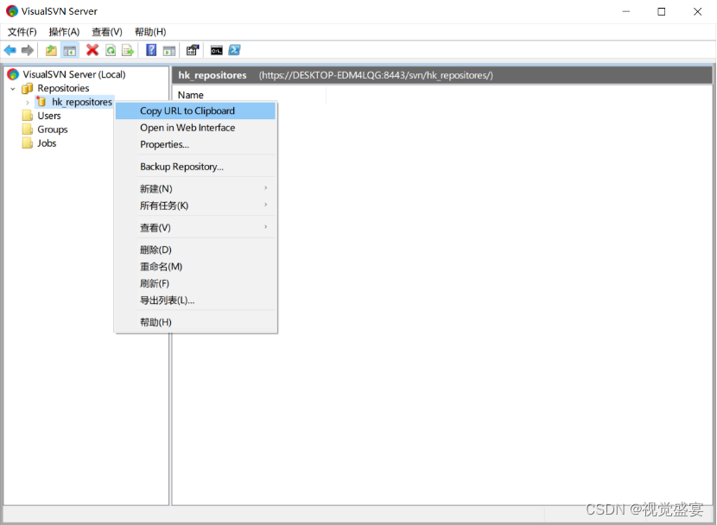Viewport: 717px width, 525px height.
Task: Toggle the Show/Hide Action Pane icon
Action: (x=169, y=50)
